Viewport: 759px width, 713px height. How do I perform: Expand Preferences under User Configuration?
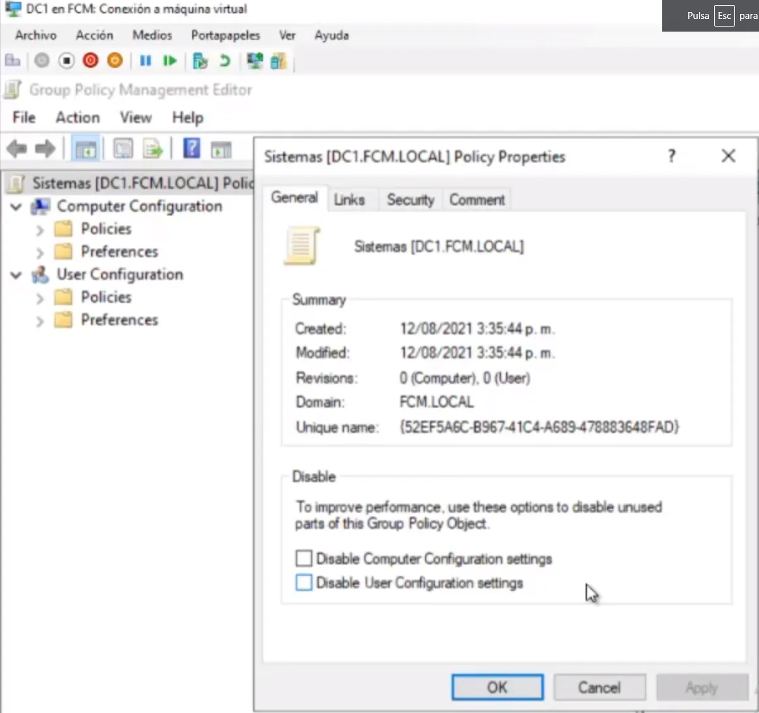[40, 320]
